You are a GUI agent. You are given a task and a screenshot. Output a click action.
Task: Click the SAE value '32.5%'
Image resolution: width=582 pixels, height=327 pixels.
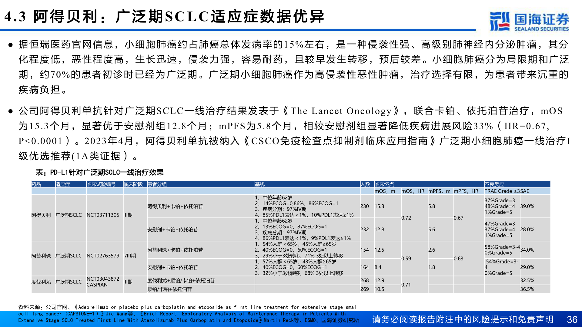(x=527, y=281)
